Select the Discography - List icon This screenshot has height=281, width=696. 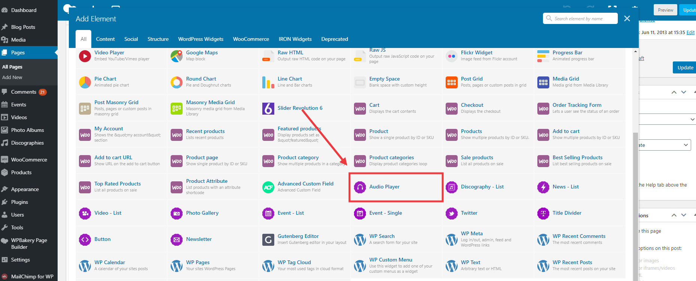452,187
